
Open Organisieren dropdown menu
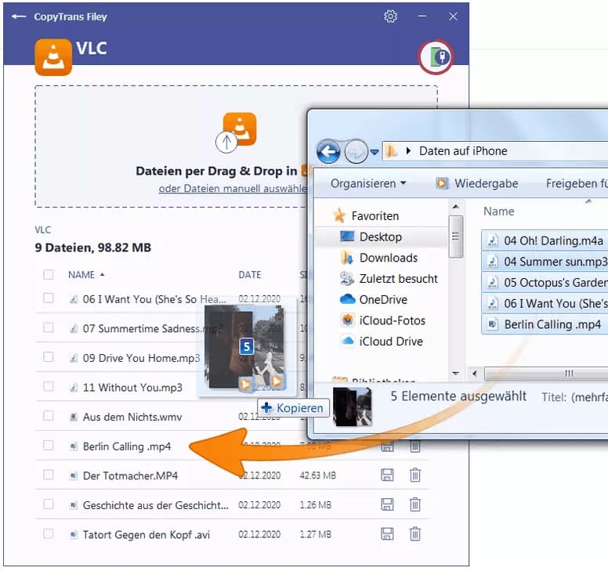tap(368, 183)
